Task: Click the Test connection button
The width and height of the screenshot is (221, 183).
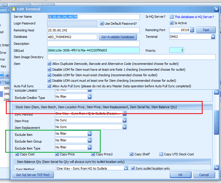Action: 206,30
